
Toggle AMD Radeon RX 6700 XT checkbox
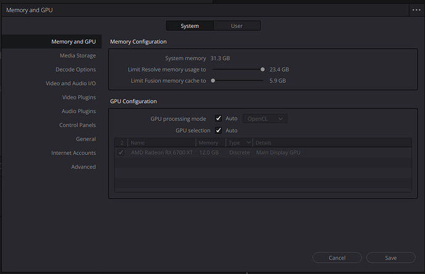click(121, 152)
